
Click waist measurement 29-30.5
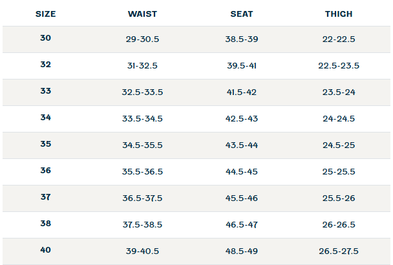tap(142, 39)
